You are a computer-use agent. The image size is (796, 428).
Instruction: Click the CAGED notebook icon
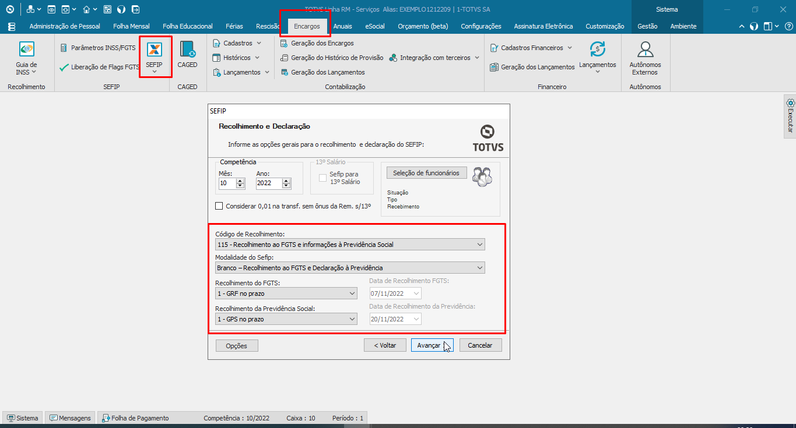(x=187, y=49)
